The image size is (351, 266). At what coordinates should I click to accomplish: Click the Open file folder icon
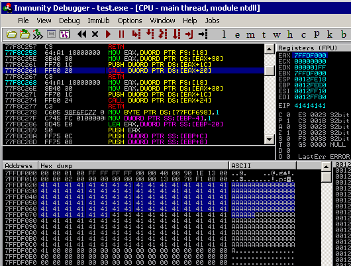tap(12, 34)
